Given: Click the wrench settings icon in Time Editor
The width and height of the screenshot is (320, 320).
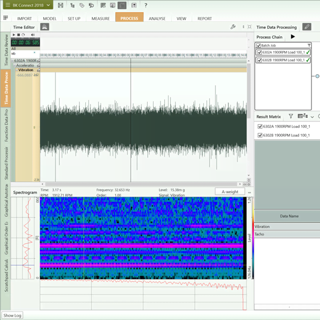Looking at the screenshot, I should (233, 27).
